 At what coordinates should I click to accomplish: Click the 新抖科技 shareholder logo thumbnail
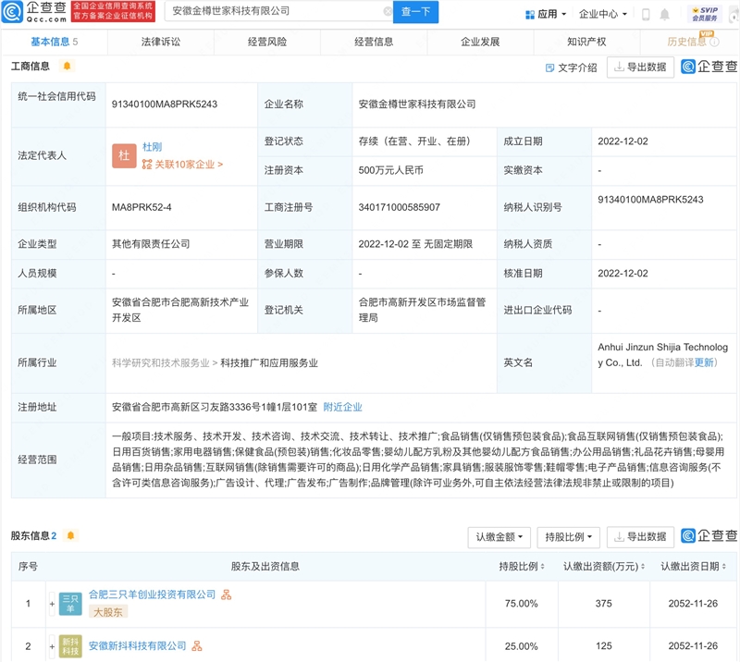(70, 646)
